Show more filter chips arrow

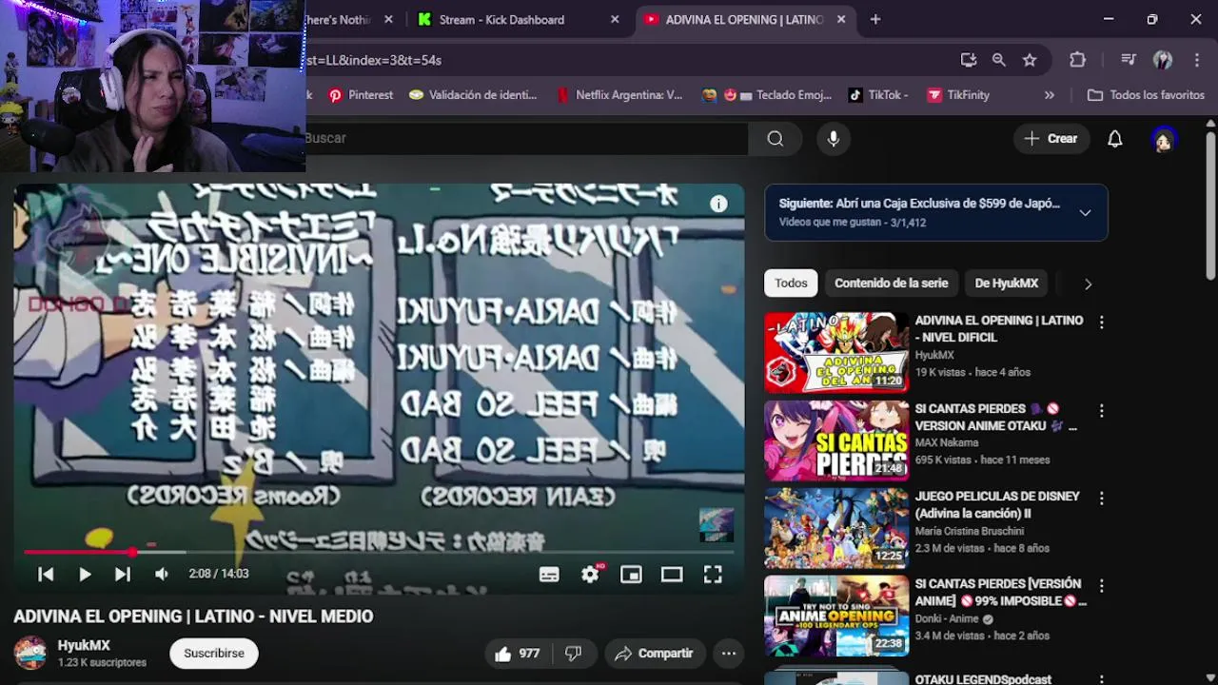[1088, 284]
